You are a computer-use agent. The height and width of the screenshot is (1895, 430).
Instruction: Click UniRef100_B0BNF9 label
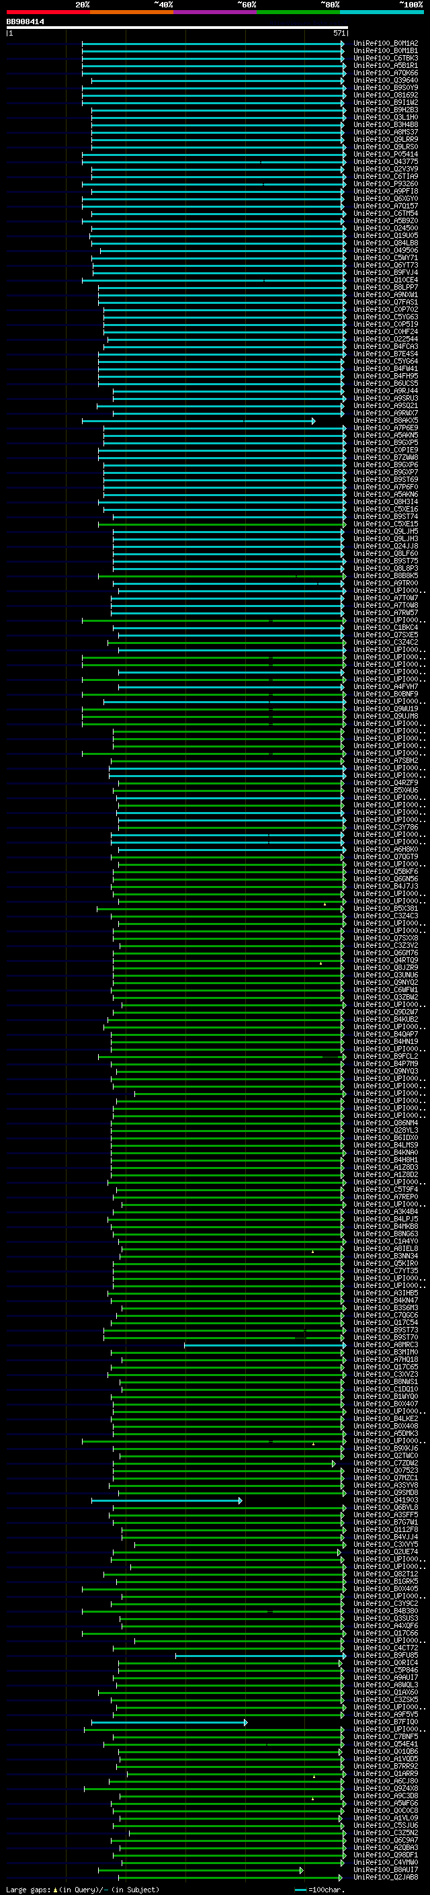[386, 694]
